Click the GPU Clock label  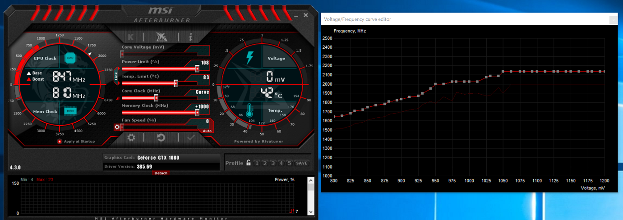point(45,59)
